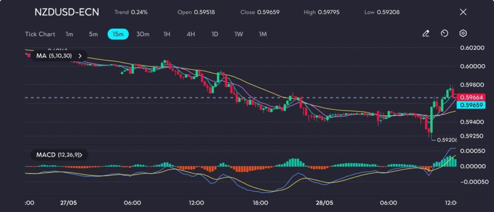This screenshot has width=494, height=212.
Task: Change chart to 1D timeframe
Action: [x=215, y=34]
